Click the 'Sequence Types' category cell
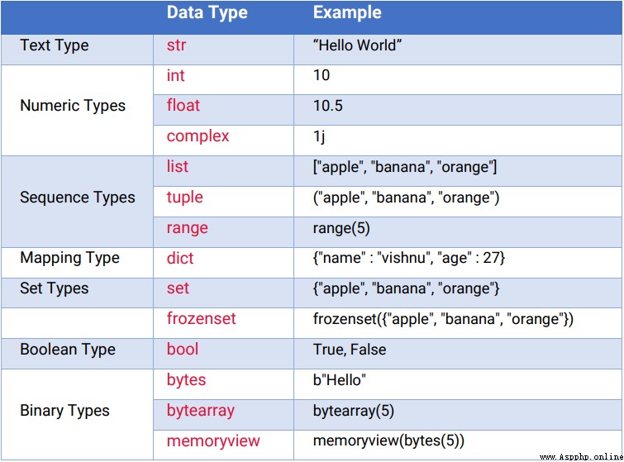Screen dimensions: 624x462 pos(77,202)
